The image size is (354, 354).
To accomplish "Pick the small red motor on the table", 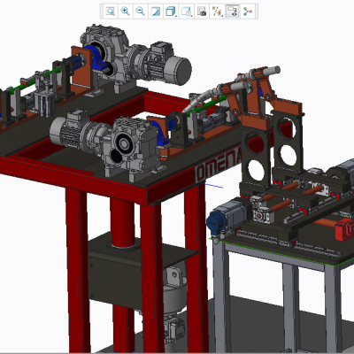I will (x=344, y=229).
